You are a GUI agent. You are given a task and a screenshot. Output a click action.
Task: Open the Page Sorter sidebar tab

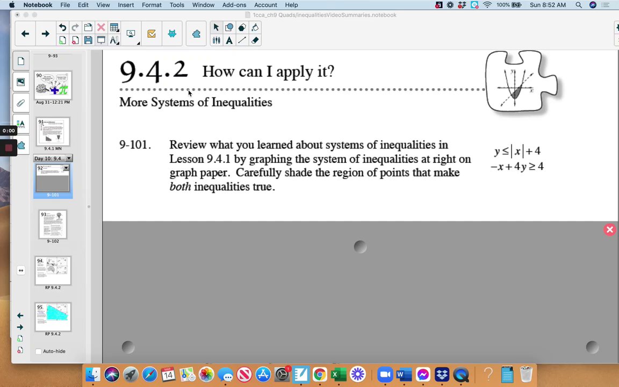[x=21, y=61]
